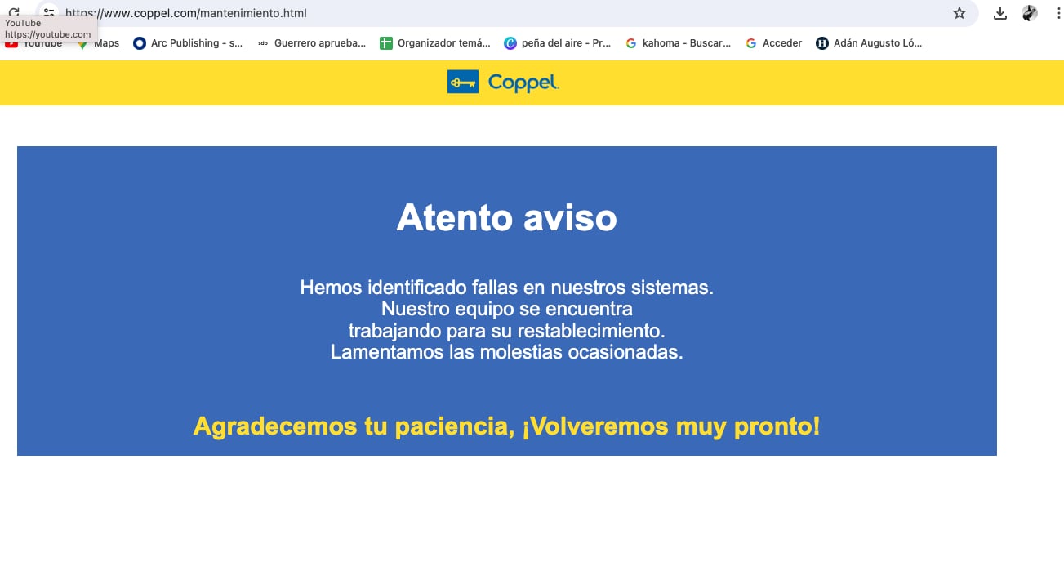
Task: Click the yellow Agradecemos tu paciencia text
Action: point(506,426)
